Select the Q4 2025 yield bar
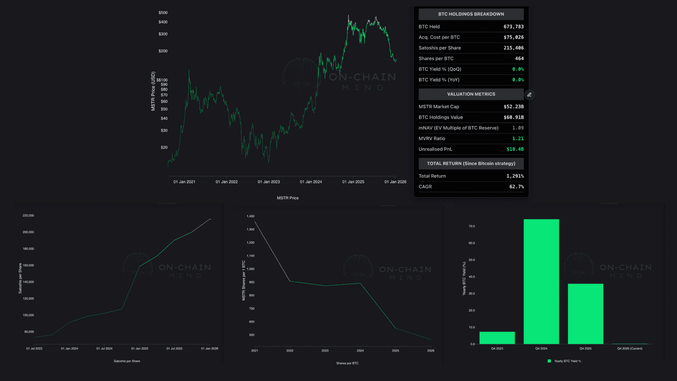677x381 pixels. pos(585,314)
